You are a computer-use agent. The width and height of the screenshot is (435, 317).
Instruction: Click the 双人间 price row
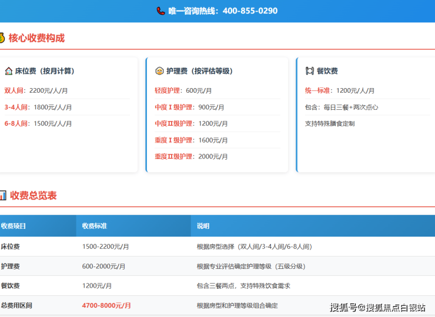(x=36, y=91)
